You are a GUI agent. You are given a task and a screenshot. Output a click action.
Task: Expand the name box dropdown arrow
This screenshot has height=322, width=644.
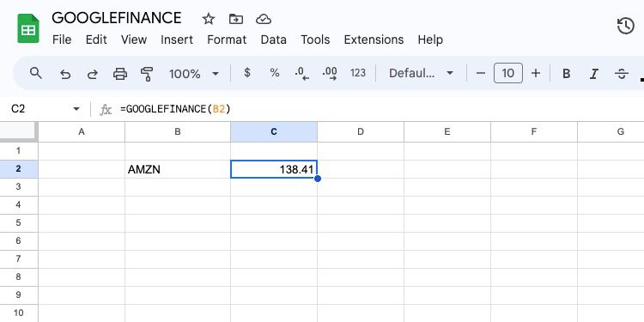(x=76, y=109)
